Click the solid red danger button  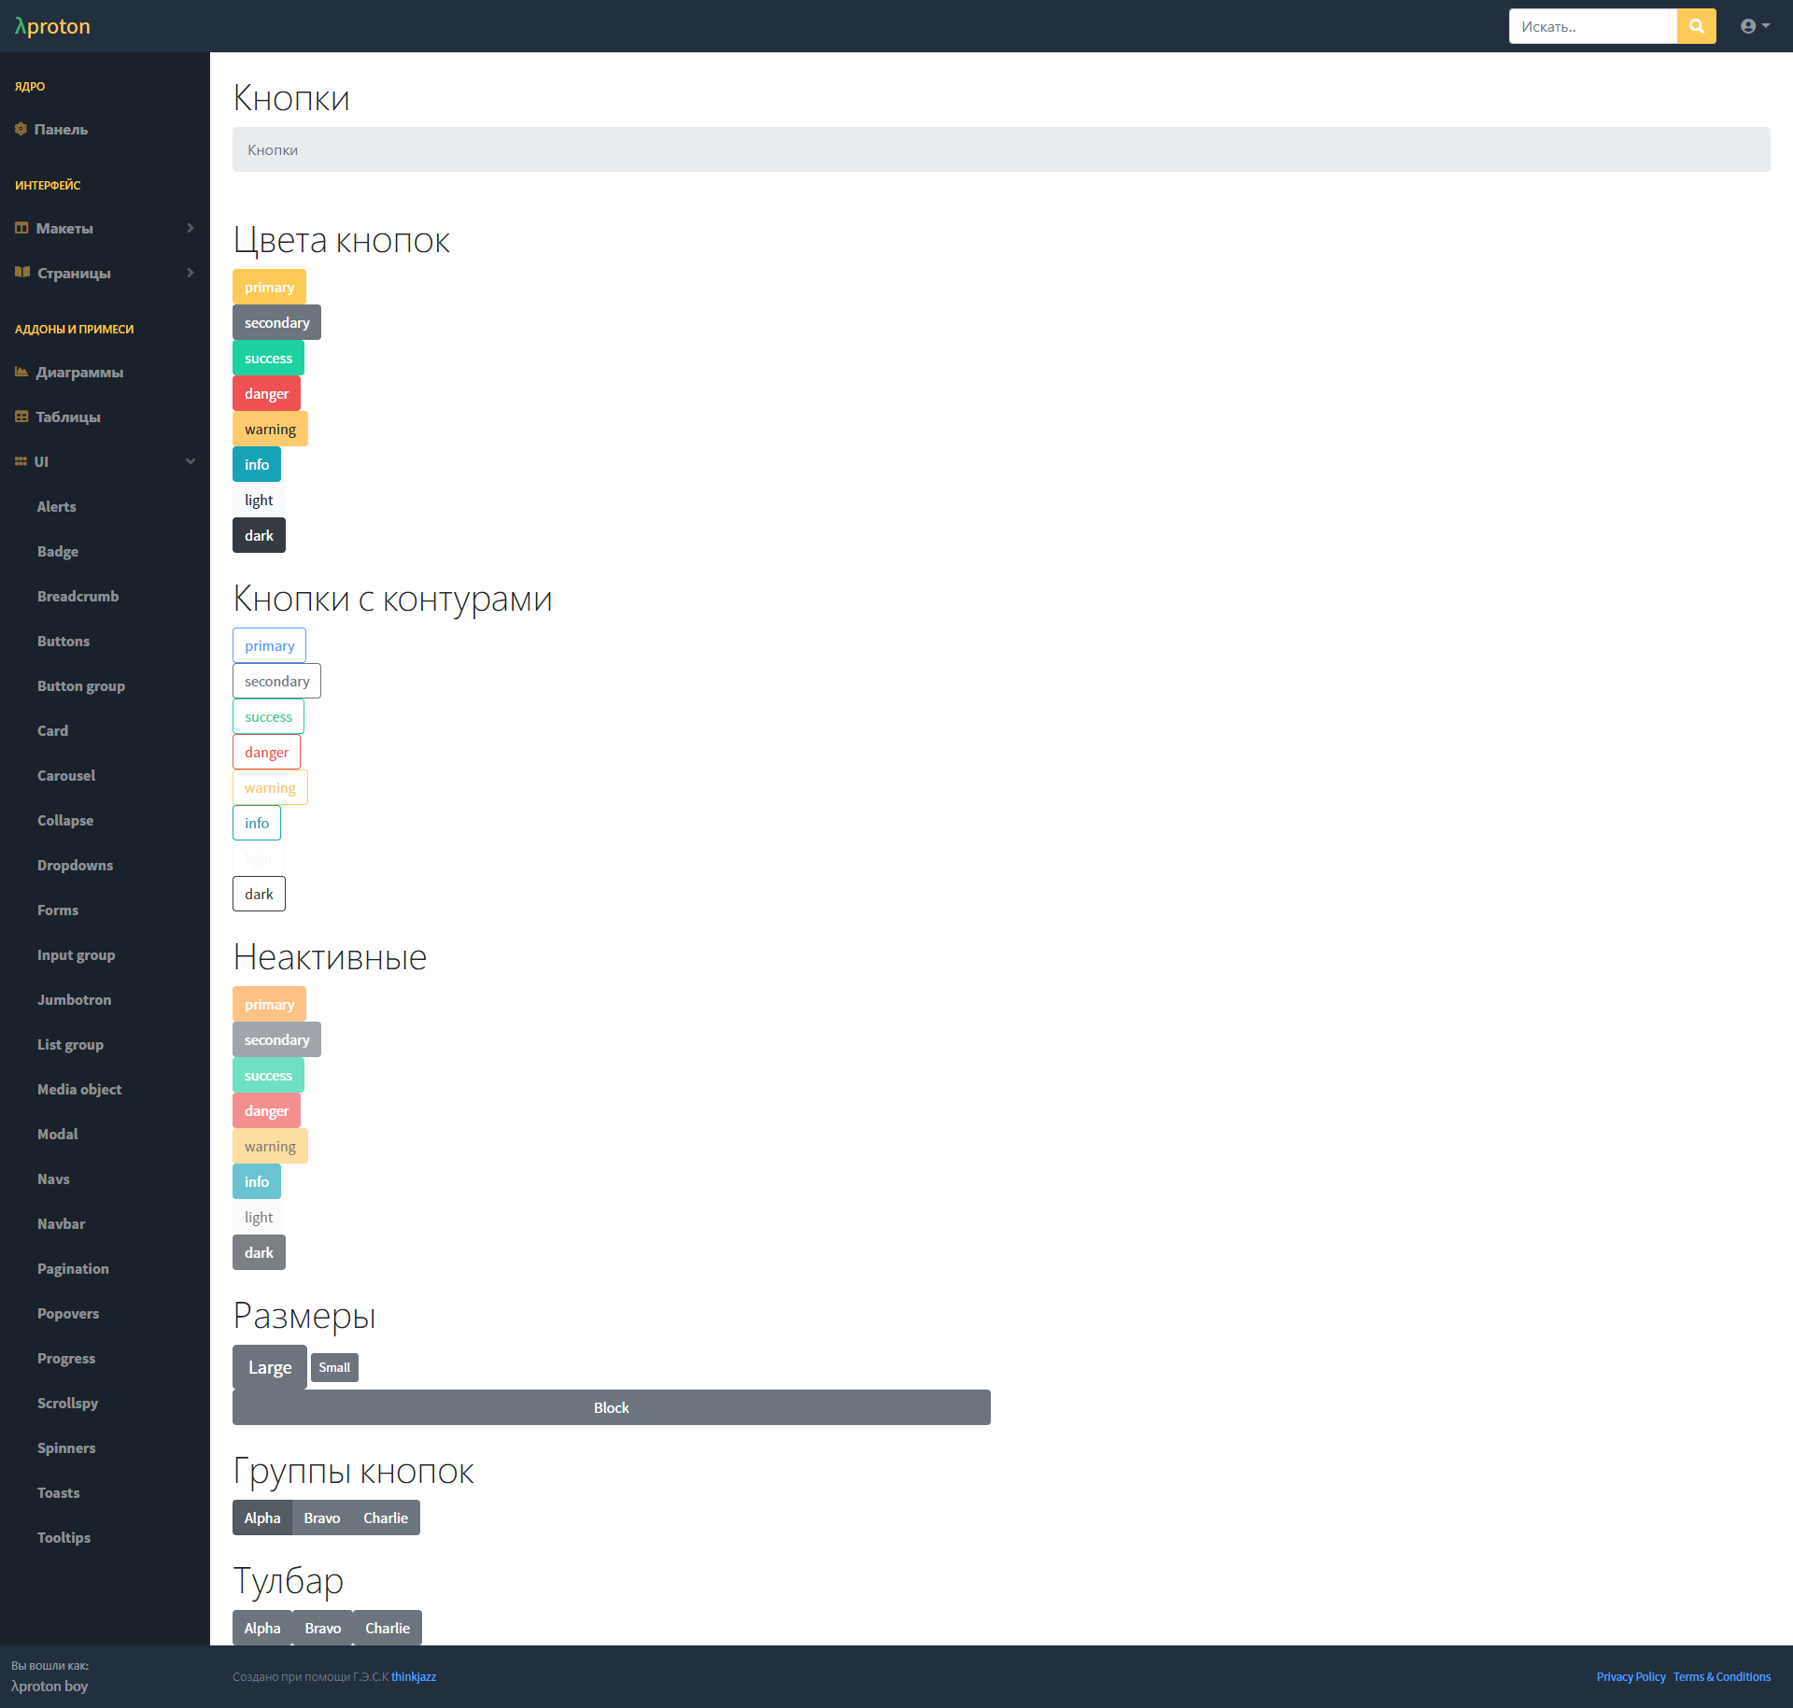(x=266, y=393)
